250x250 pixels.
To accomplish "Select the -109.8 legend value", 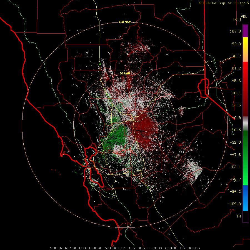I will [234, 204].
